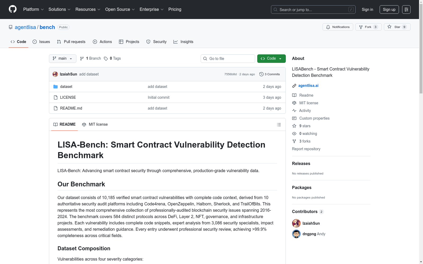The height and width of the screenshot is (264, 423).
Task: Click the tag icon beside 0 Tags
Action: click(x=106, y=59)
